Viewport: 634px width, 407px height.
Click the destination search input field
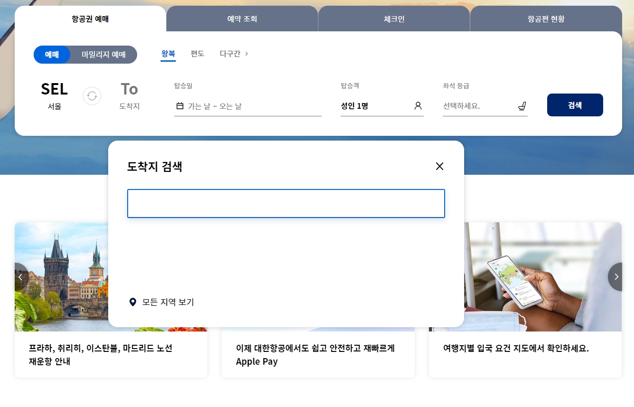coord(286,203)
